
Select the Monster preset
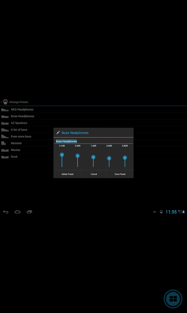click(16, 143)
